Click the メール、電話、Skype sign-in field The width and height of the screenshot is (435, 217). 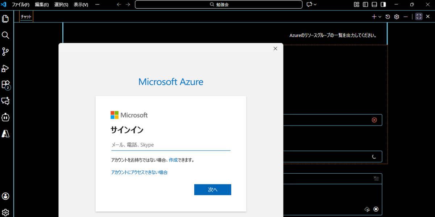click(x=171, y=145)
